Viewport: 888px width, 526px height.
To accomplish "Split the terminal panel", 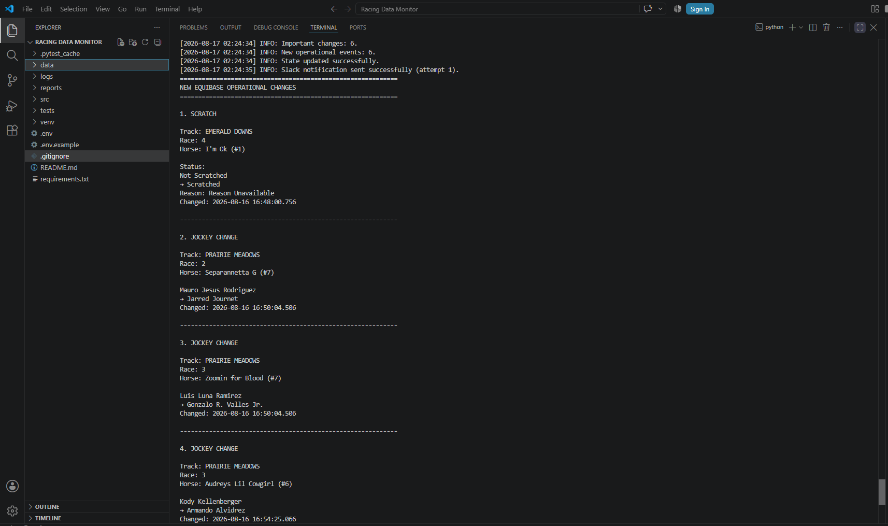I will click(x=813, y=27).
